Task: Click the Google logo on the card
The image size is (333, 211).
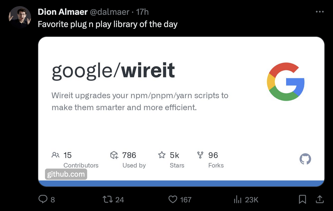Action: 286,81
